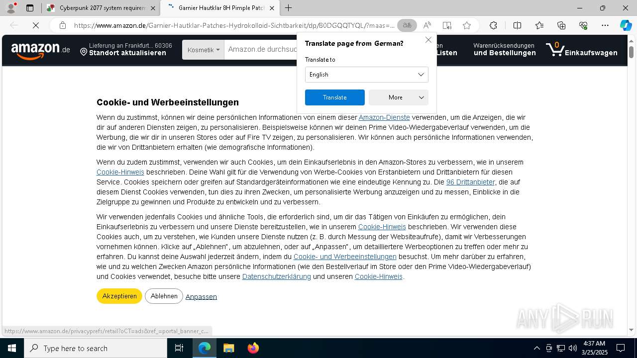The width and height of the screenshot is (637, 358).
Task: Open Collections icon
Action: (561, 25)
